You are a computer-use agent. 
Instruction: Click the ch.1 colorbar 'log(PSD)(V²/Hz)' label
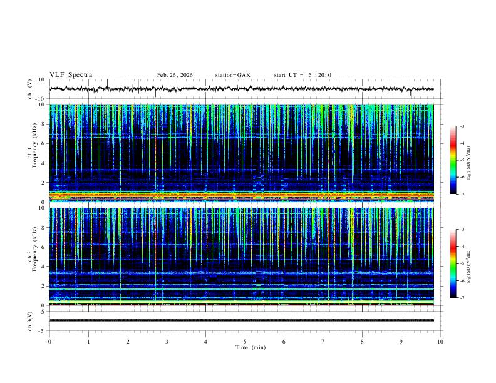pyautogui.click(x=468, y=163)
